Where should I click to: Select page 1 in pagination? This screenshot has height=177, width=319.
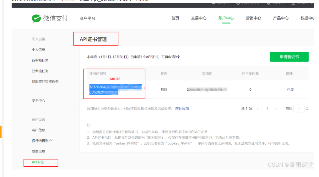(x=267, y=109)
